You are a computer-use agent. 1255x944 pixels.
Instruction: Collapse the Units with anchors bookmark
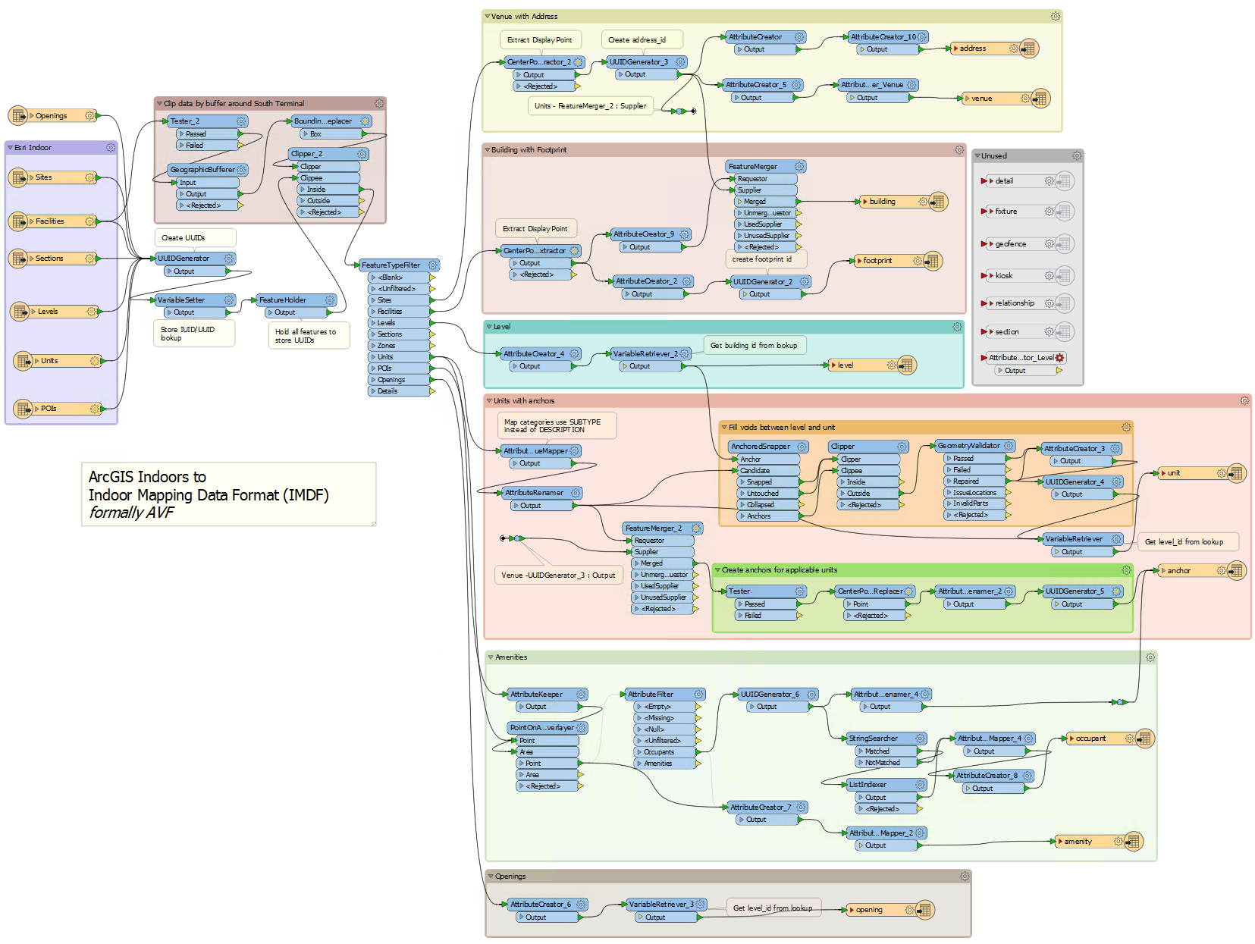point(489,400)
